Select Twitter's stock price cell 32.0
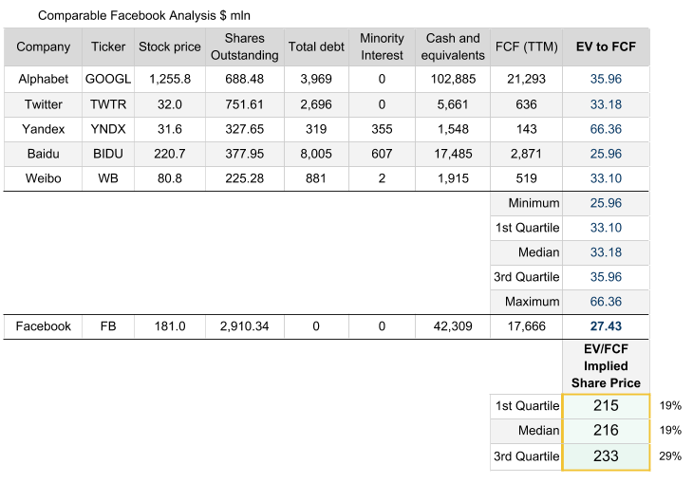This screenshot has height=483, width=693. 169,104
